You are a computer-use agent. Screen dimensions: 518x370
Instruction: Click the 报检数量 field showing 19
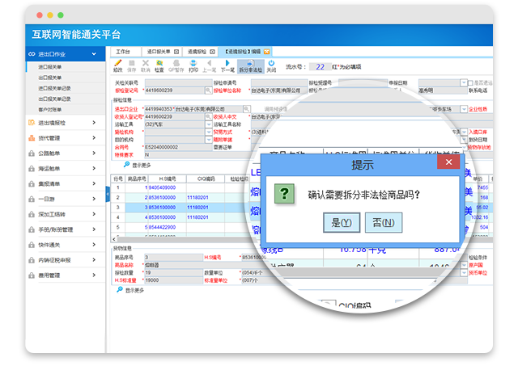pyautogui.click(x=174, y=273)
